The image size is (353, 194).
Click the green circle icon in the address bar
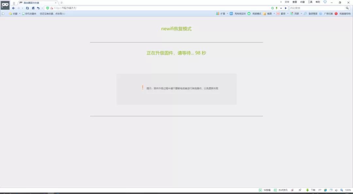272,8
